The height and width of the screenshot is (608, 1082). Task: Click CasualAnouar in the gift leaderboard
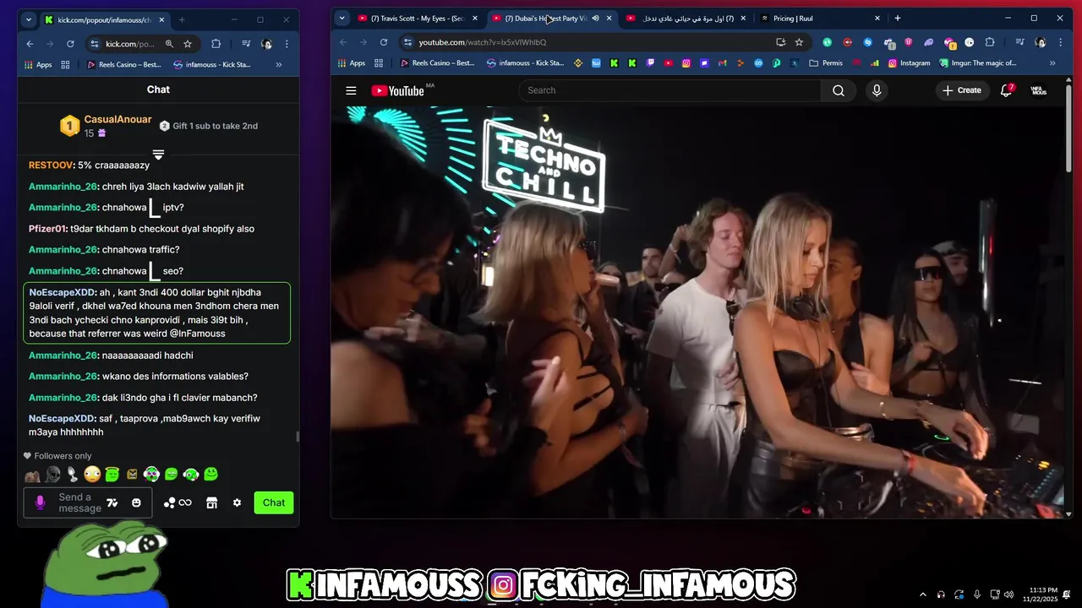pyautogui.click(x=117, y=120)
